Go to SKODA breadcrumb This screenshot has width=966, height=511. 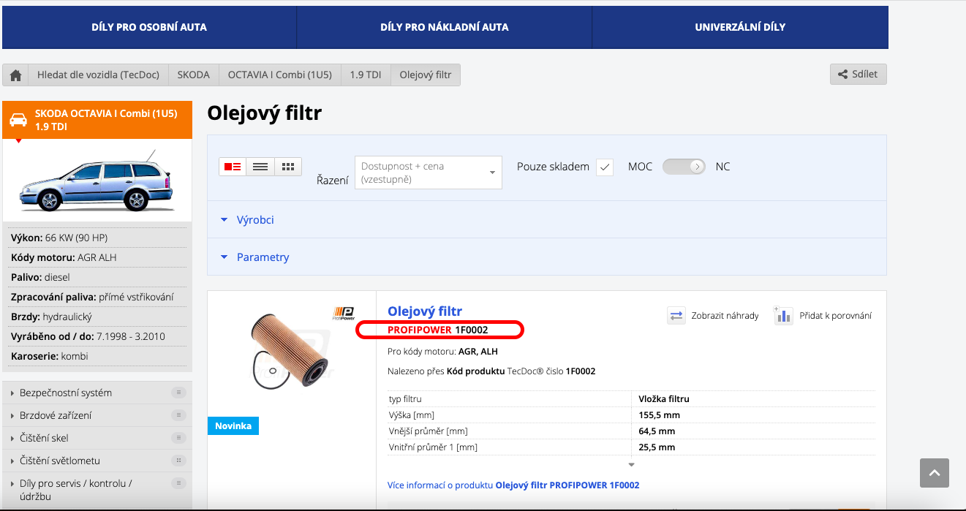click(194, 75)
